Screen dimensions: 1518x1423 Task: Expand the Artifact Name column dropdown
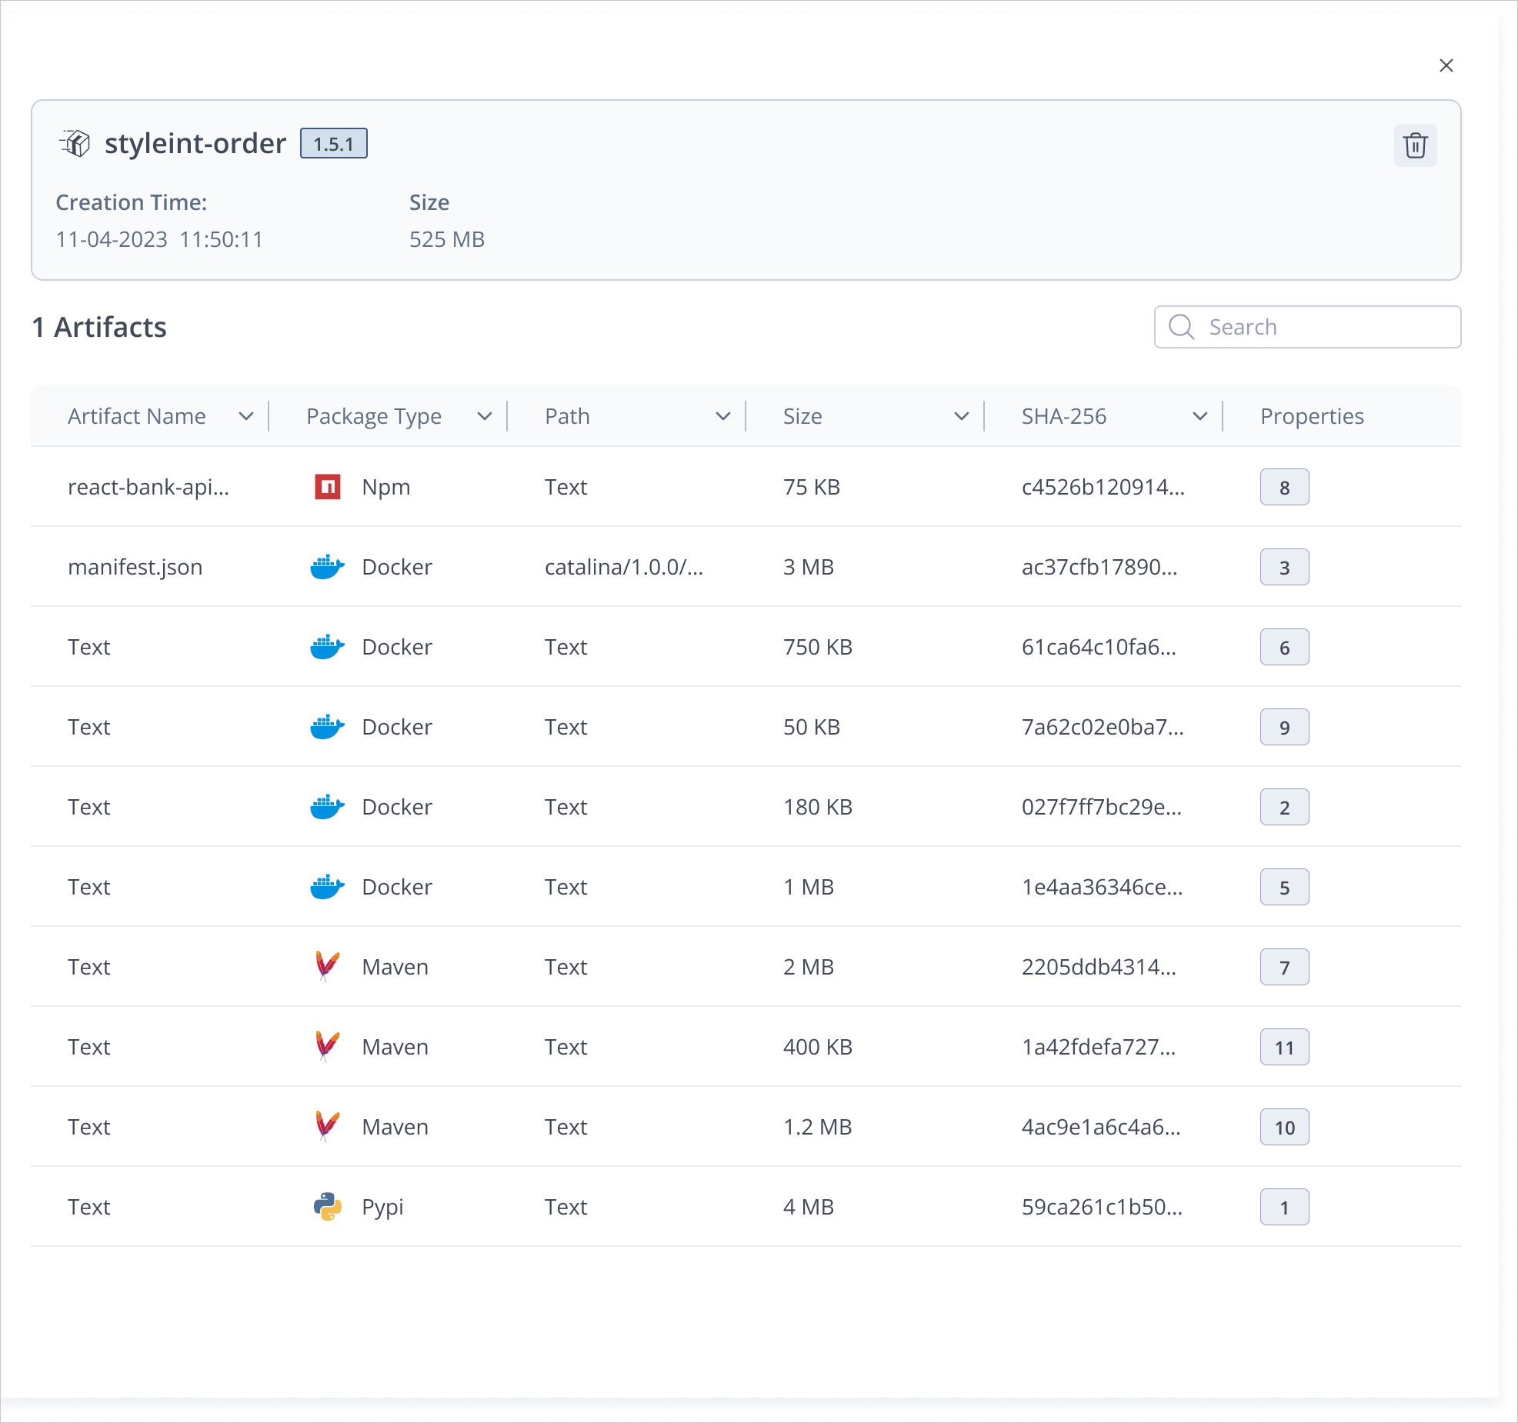point(246,416)
